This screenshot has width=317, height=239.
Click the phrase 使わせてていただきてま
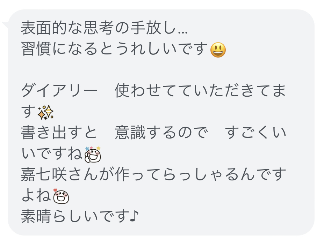click(x=200, y=91)
